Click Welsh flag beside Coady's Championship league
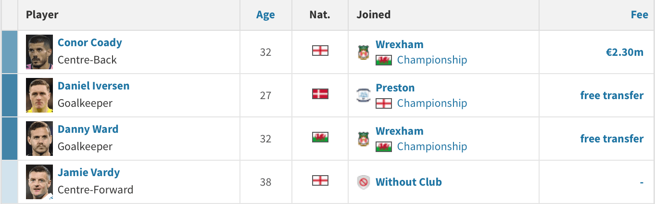 point(384,60)
